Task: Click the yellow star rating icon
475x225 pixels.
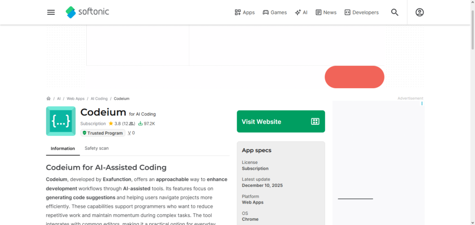Action: pyautogui.click(x=111, y=123)
